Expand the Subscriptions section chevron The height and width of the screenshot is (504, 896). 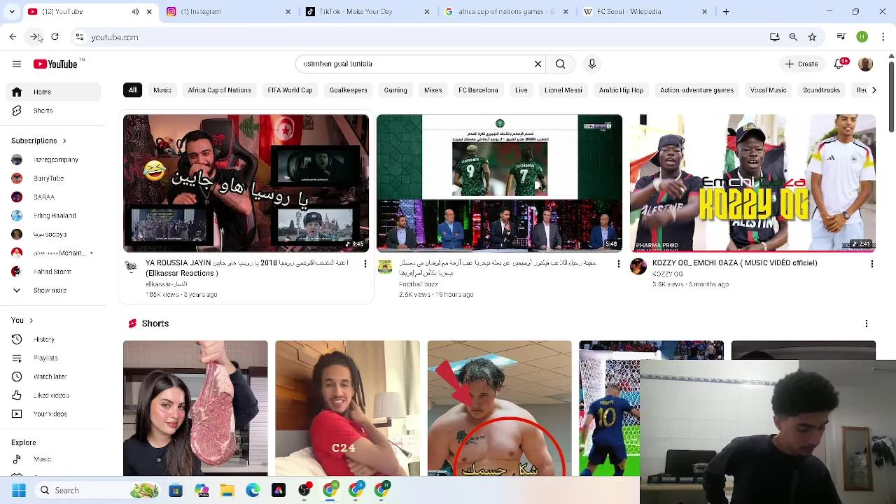[x=64, y=141]
